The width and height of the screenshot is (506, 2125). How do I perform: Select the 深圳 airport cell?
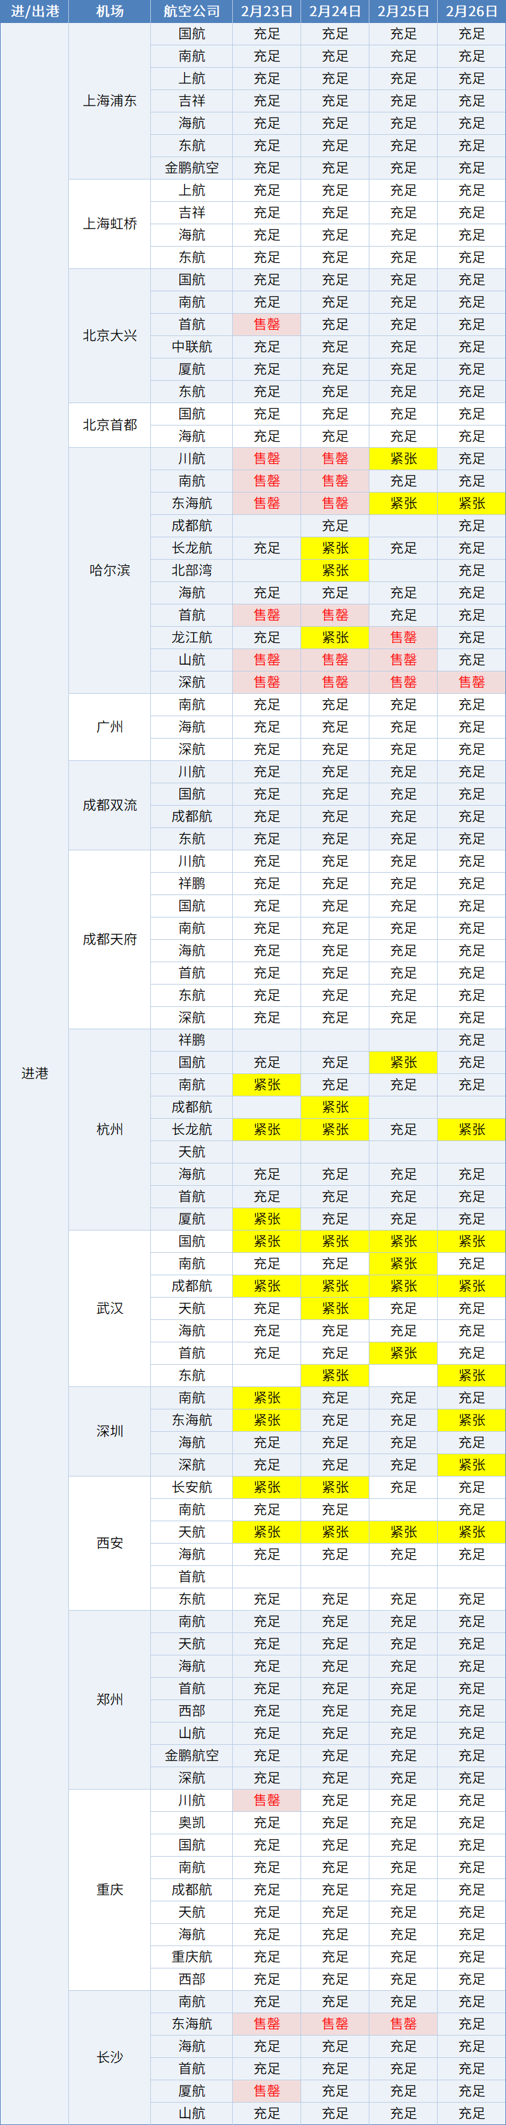(110, 1431)
